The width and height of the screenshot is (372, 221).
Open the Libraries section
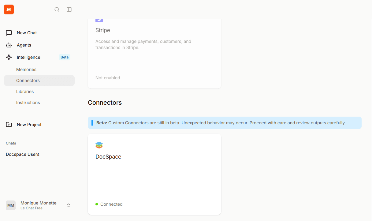(x=25, y=92)
